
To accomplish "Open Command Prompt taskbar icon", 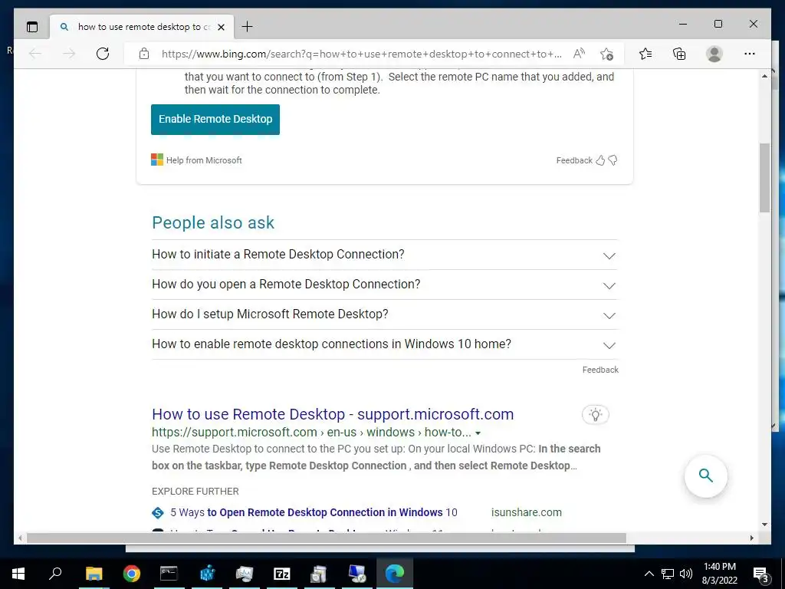I will (169, 574).
